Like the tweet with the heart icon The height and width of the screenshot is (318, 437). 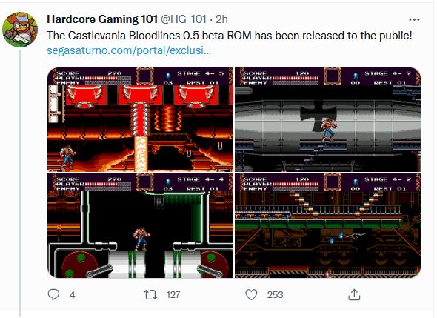(x=251, y=294)
